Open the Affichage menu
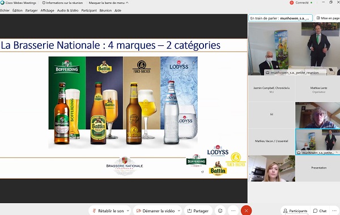 point(47,10)
